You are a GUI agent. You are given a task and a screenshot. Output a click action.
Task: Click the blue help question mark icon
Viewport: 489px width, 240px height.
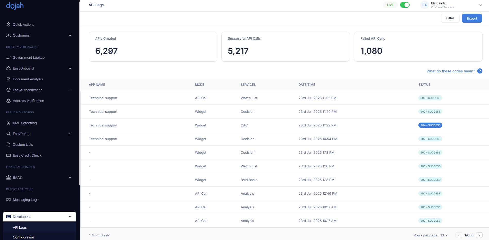(x=480, y=71)
